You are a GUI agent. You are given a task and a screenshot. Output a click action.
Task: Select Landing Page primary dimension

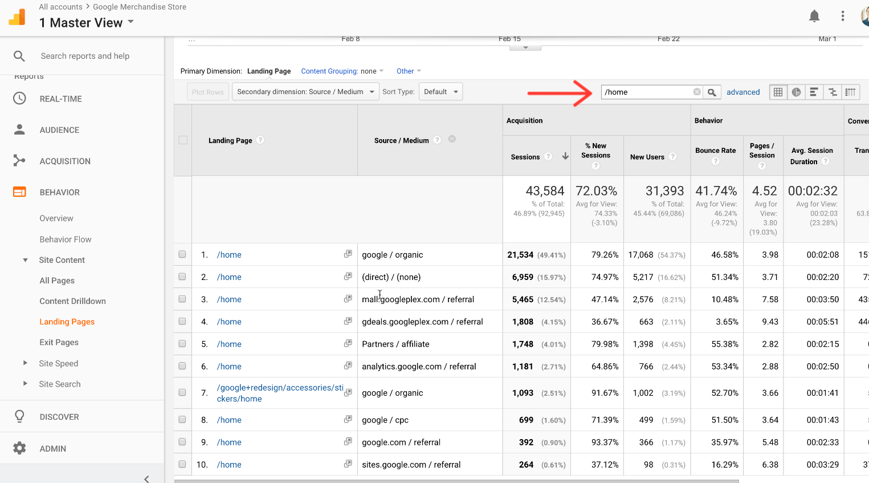269,71
